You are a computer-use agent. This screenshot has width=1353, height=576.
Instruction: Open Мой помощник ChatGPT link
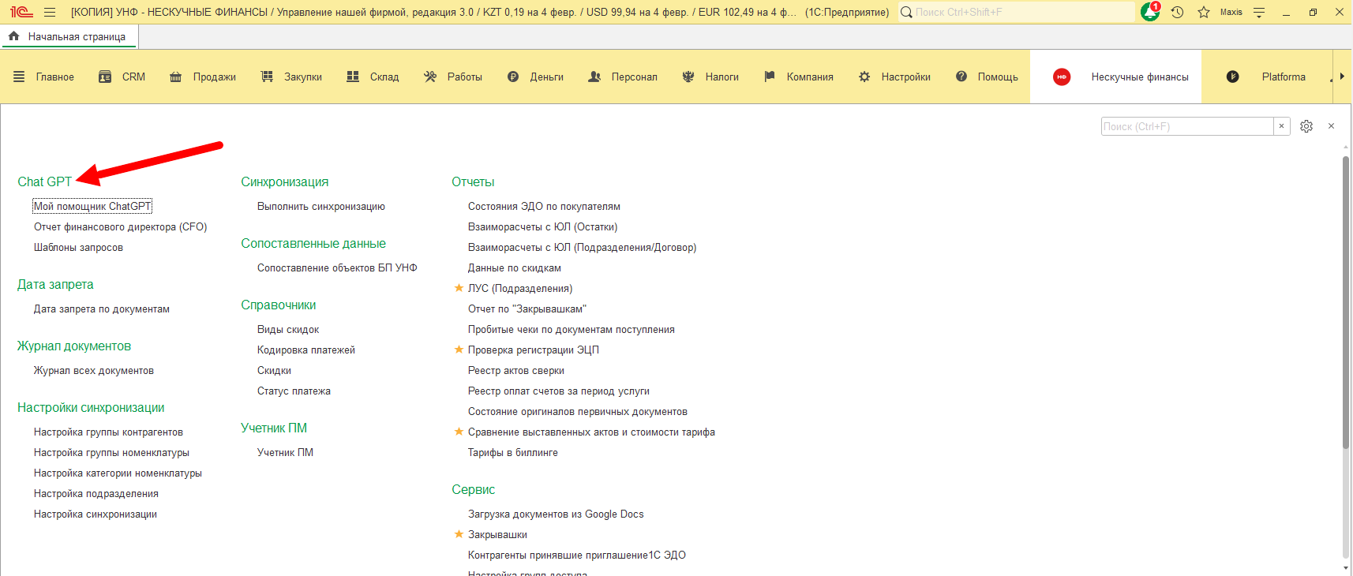92,206
